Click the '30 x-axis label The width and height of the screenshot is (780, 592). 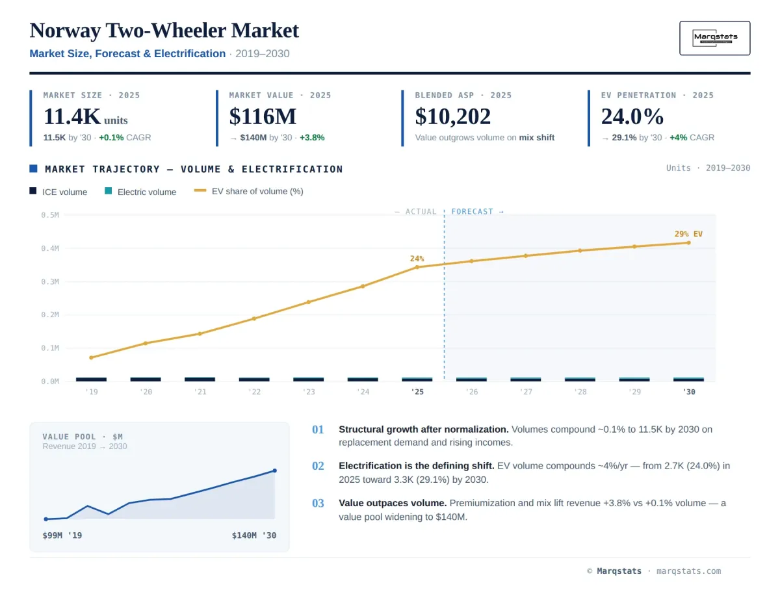coord(688,392)
